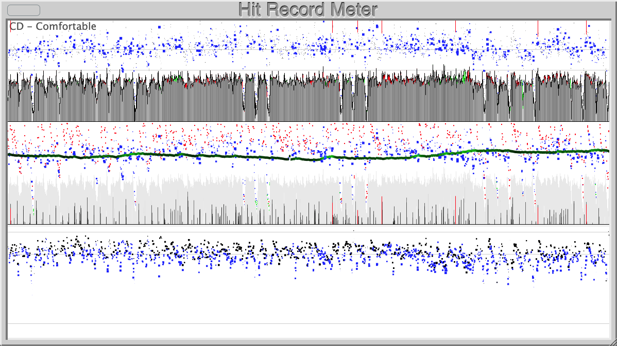
Task: Select the top blue scatter plot pane
Action: (x=258, y=46)
